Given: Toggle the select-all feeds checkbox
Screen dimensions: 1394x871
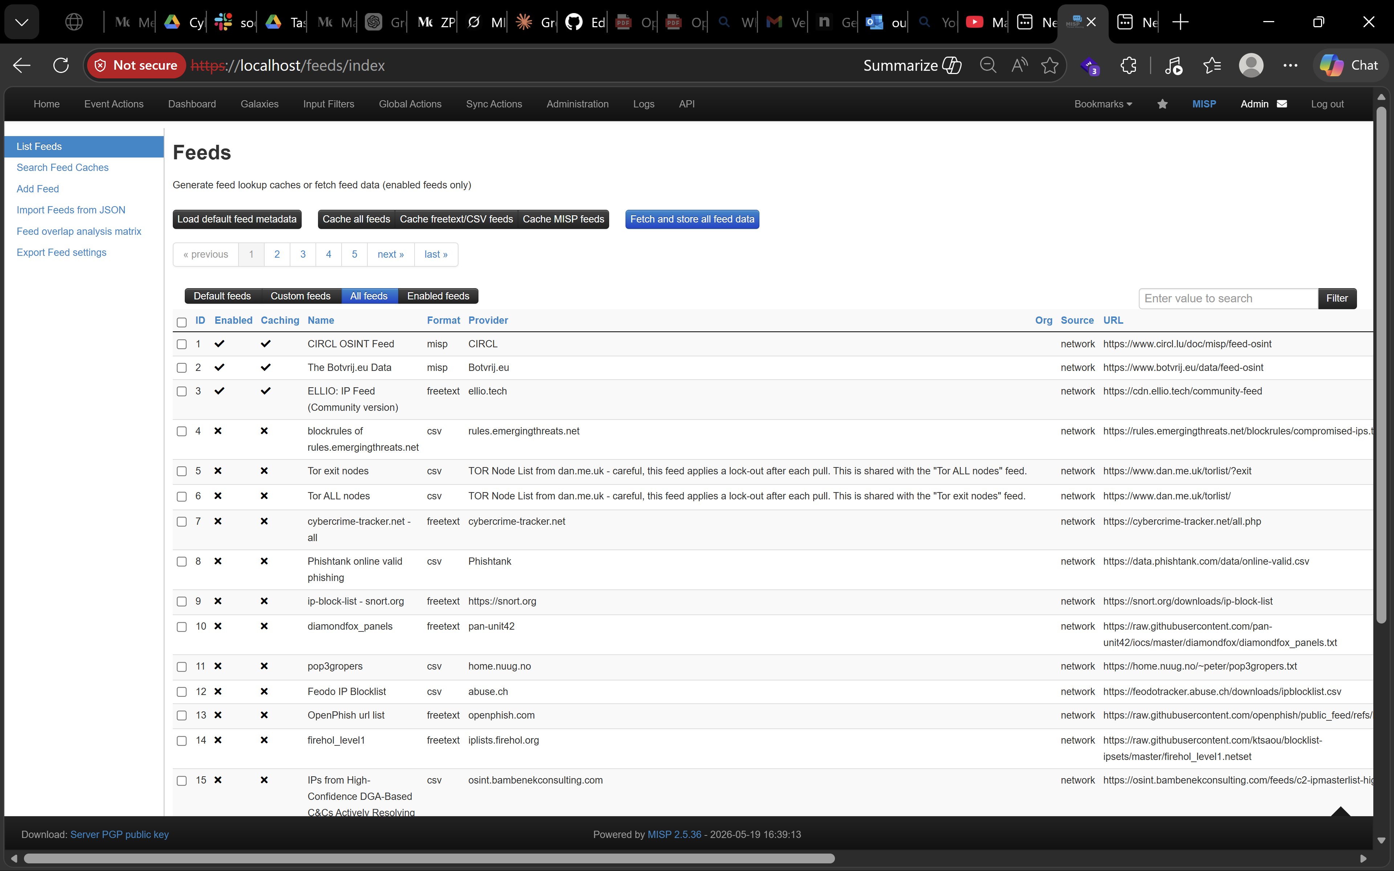Looking at the screenshot, I should [x=182, y=322].
